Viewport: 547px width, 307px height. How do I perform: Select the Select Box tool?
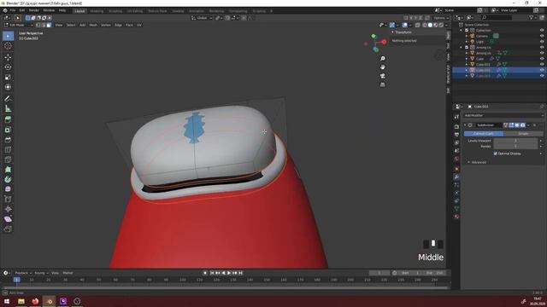8,36
